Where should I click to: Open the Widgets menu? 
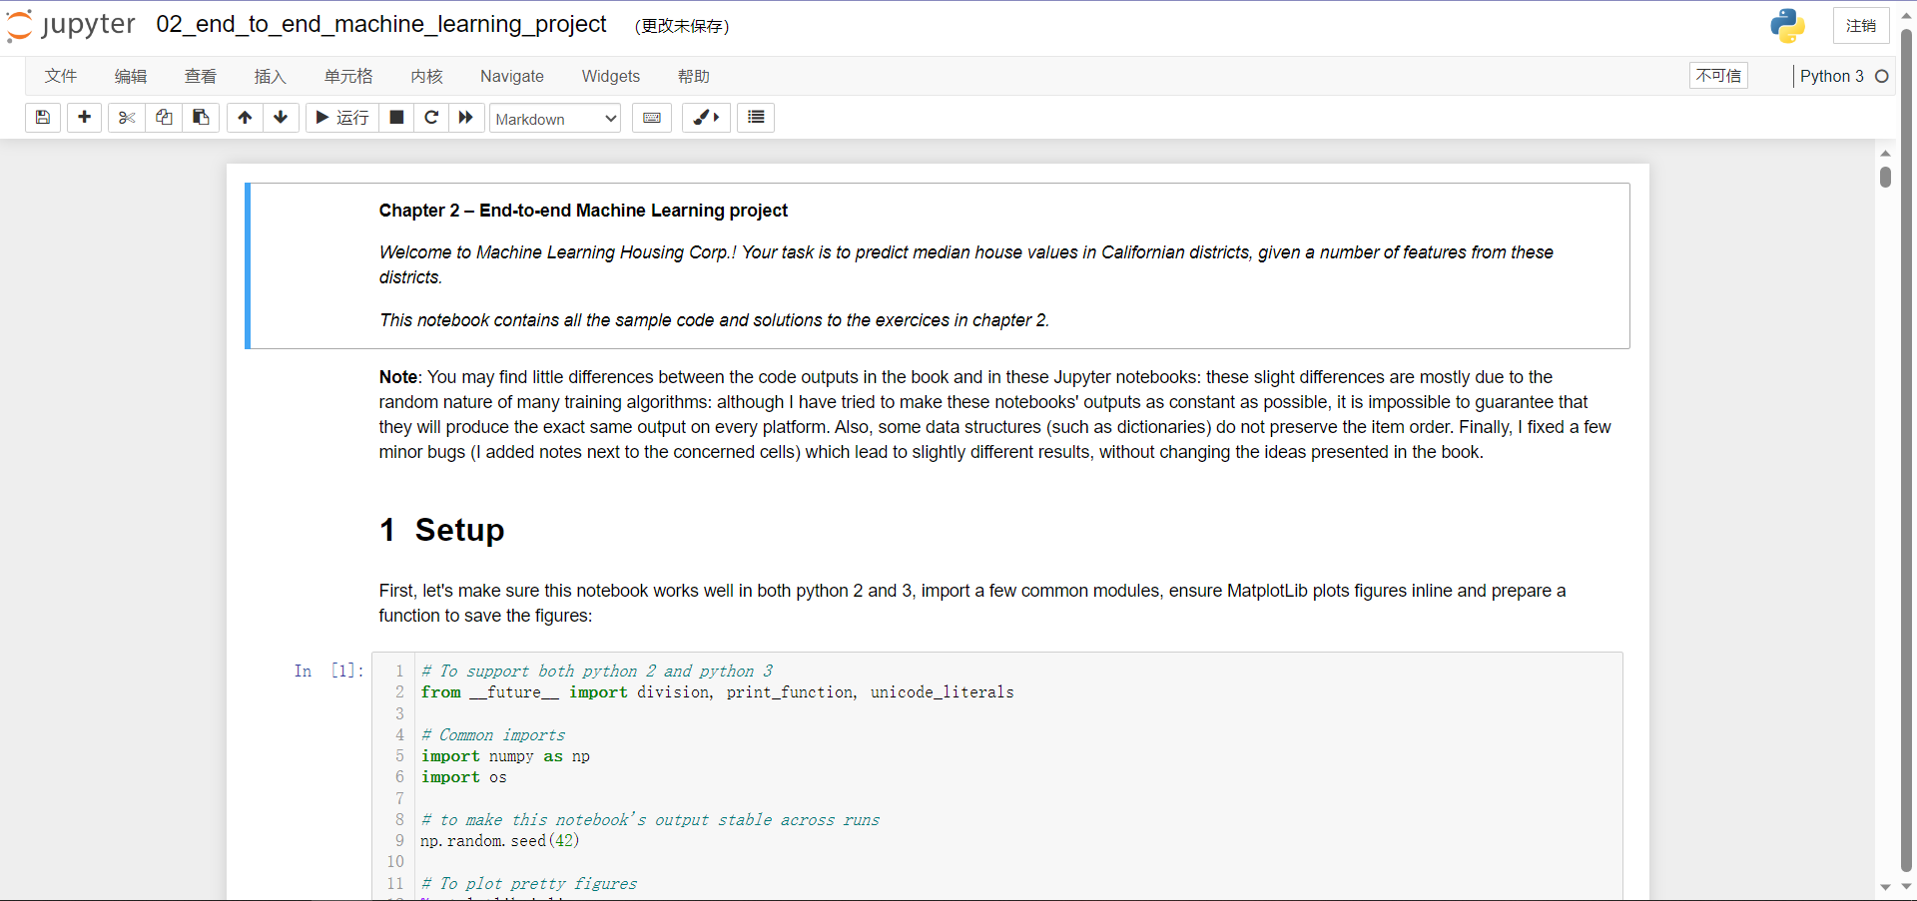[x=611, y=76]
